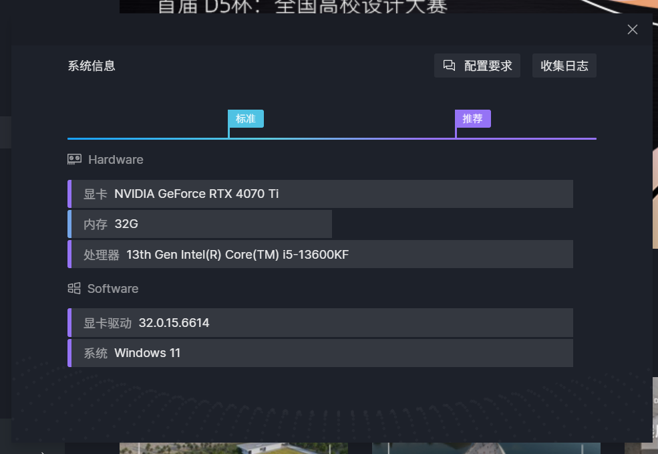Viewport: 658px width, 454px height.
Task: Click the 收集日志 button
Action: [x=564, y=66]
